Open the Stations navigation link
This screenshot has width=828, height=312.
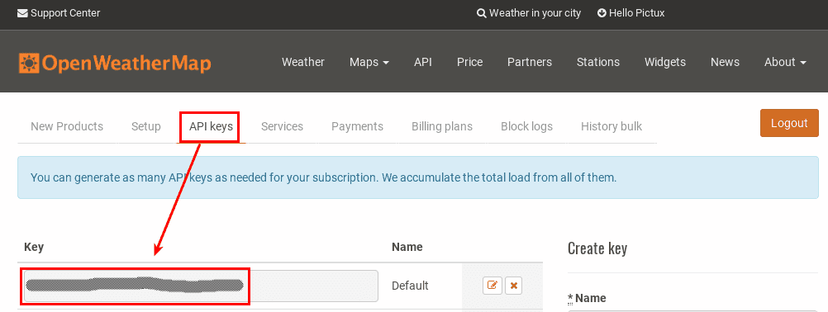pyautogui.click(x=597, y=62)
